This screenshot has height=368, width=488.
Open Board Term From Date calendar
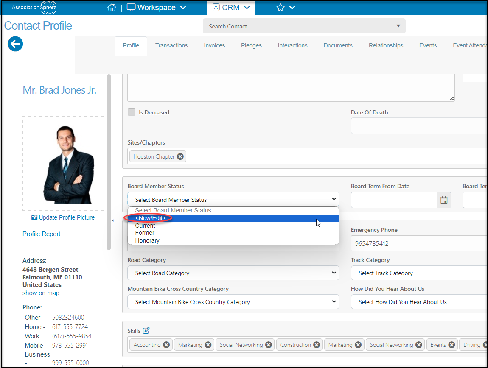444,200
